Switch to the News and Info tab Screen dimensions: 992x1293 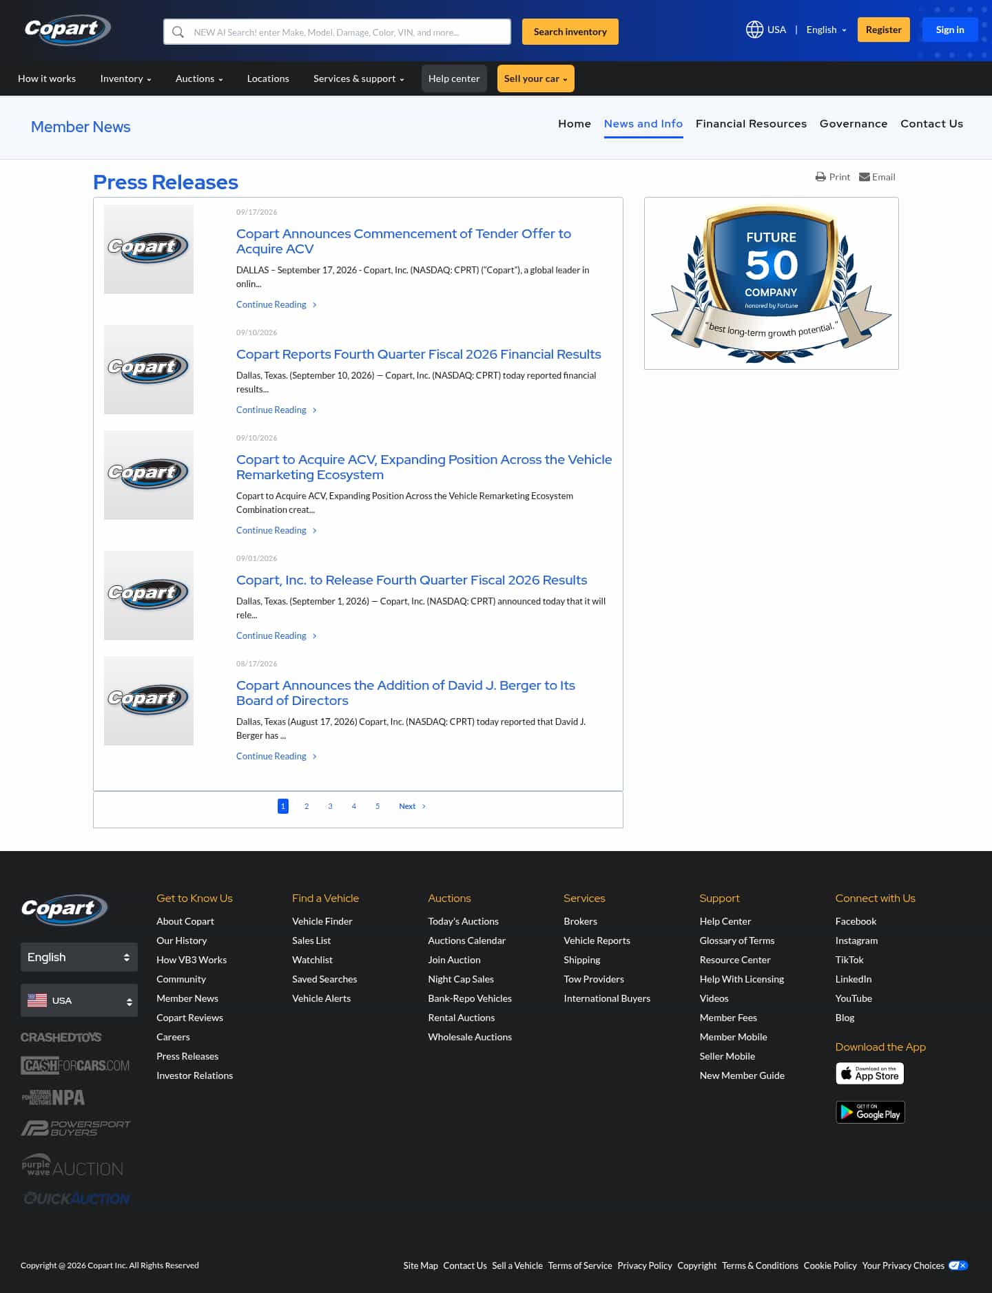(643, 124)
